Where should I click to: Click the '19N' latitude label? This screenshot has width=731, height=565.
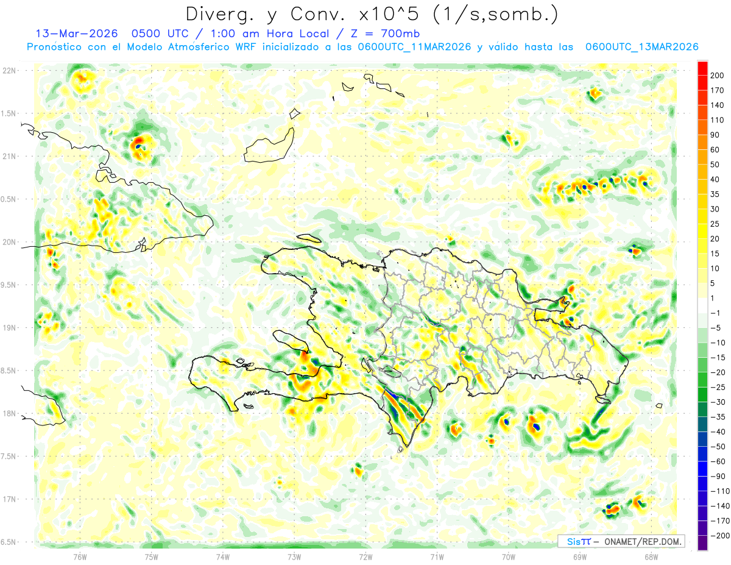tap(9, 327)
